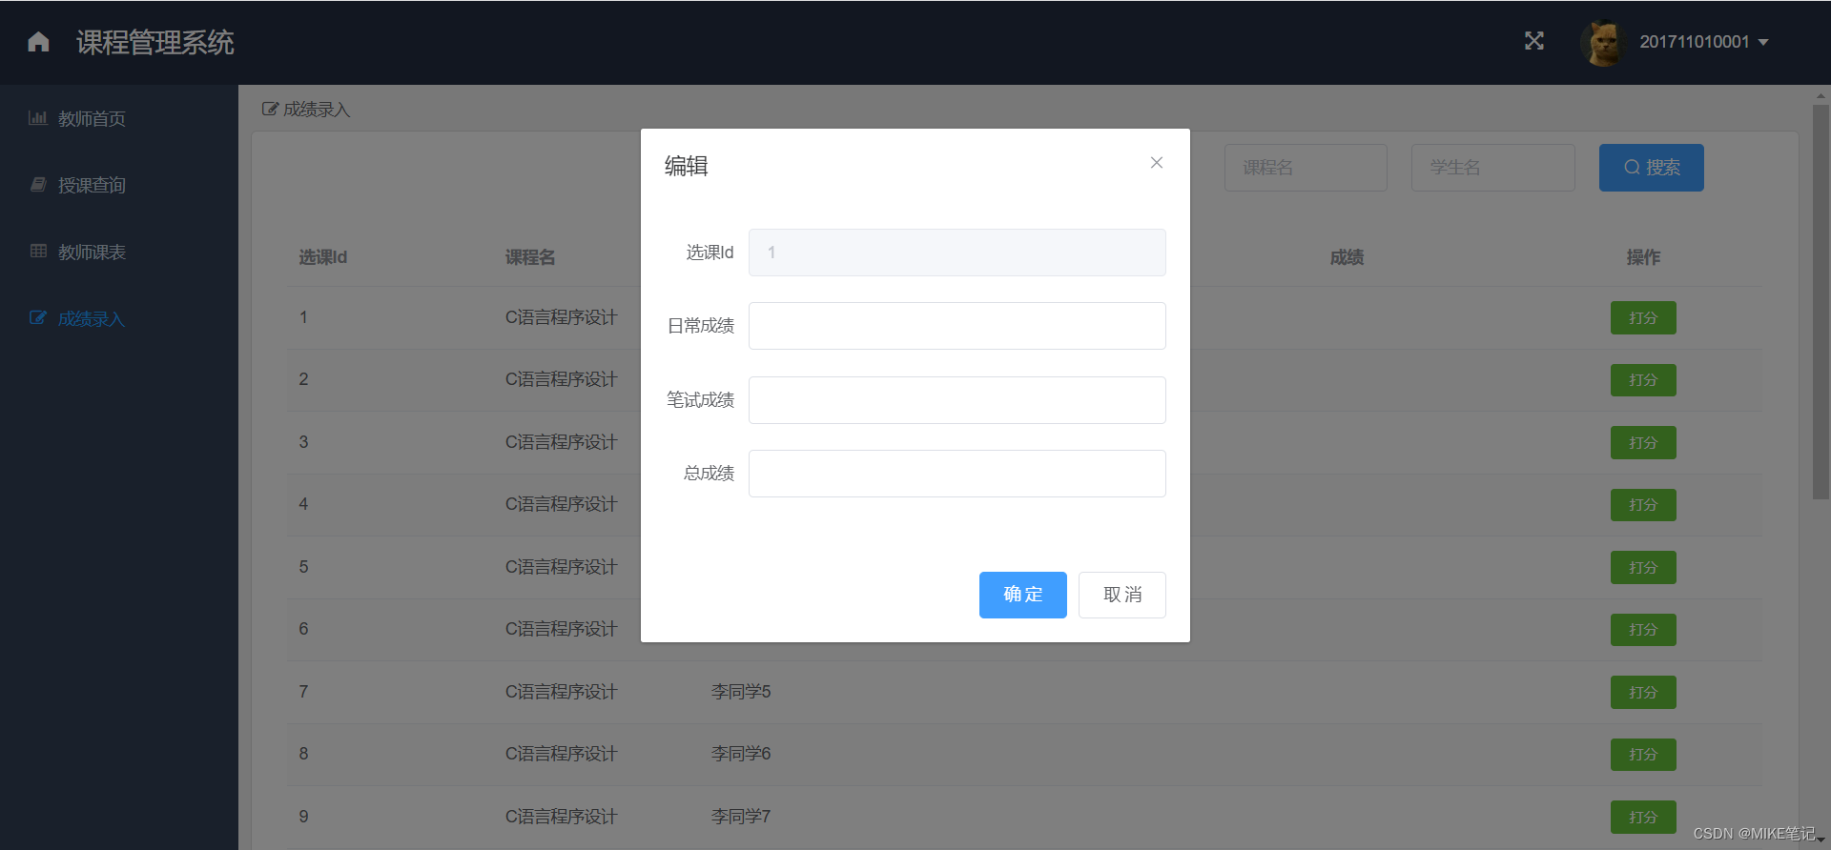Confirm with the 确定 button
The image size is (1831, 850).
(x=1023, y=595)
